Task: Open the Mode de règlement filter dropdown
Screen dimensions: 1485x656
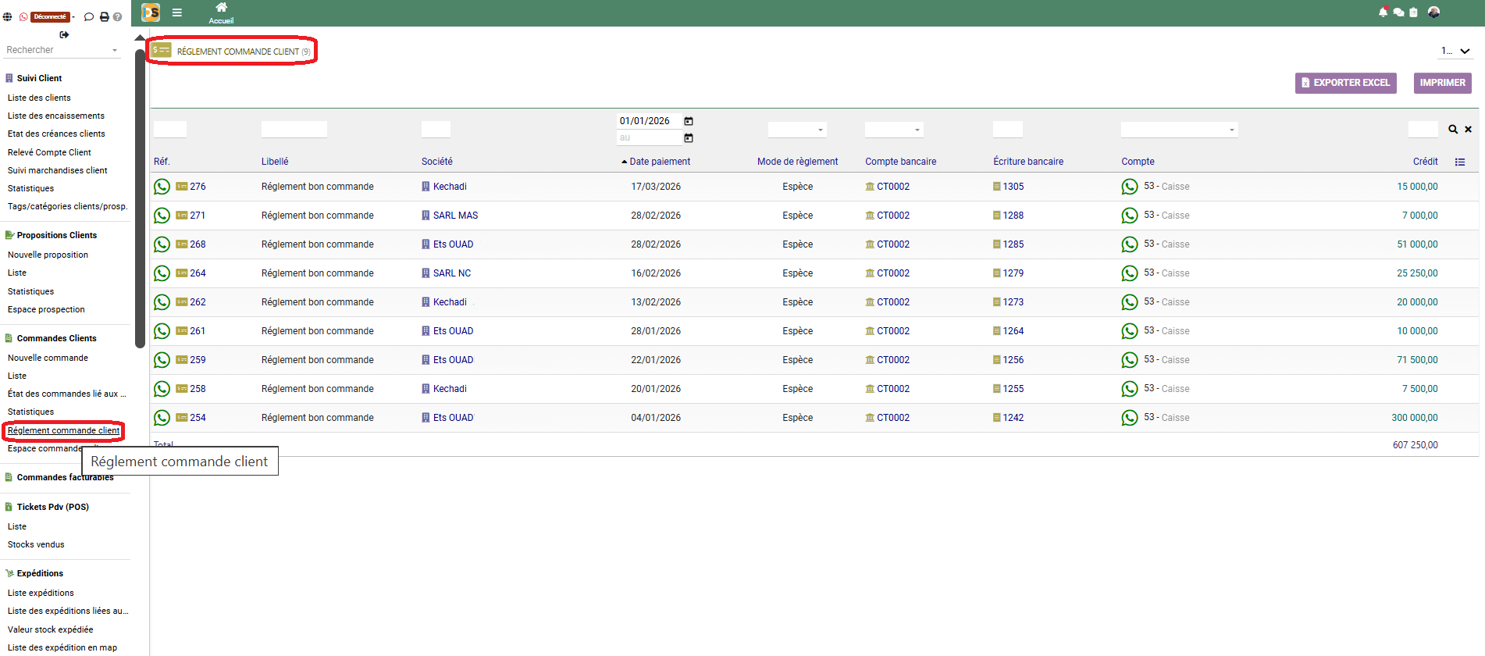Action: coord(797,130)
